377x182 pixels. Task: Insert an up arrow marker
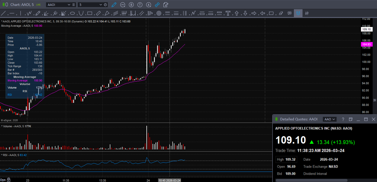(237, 13)
